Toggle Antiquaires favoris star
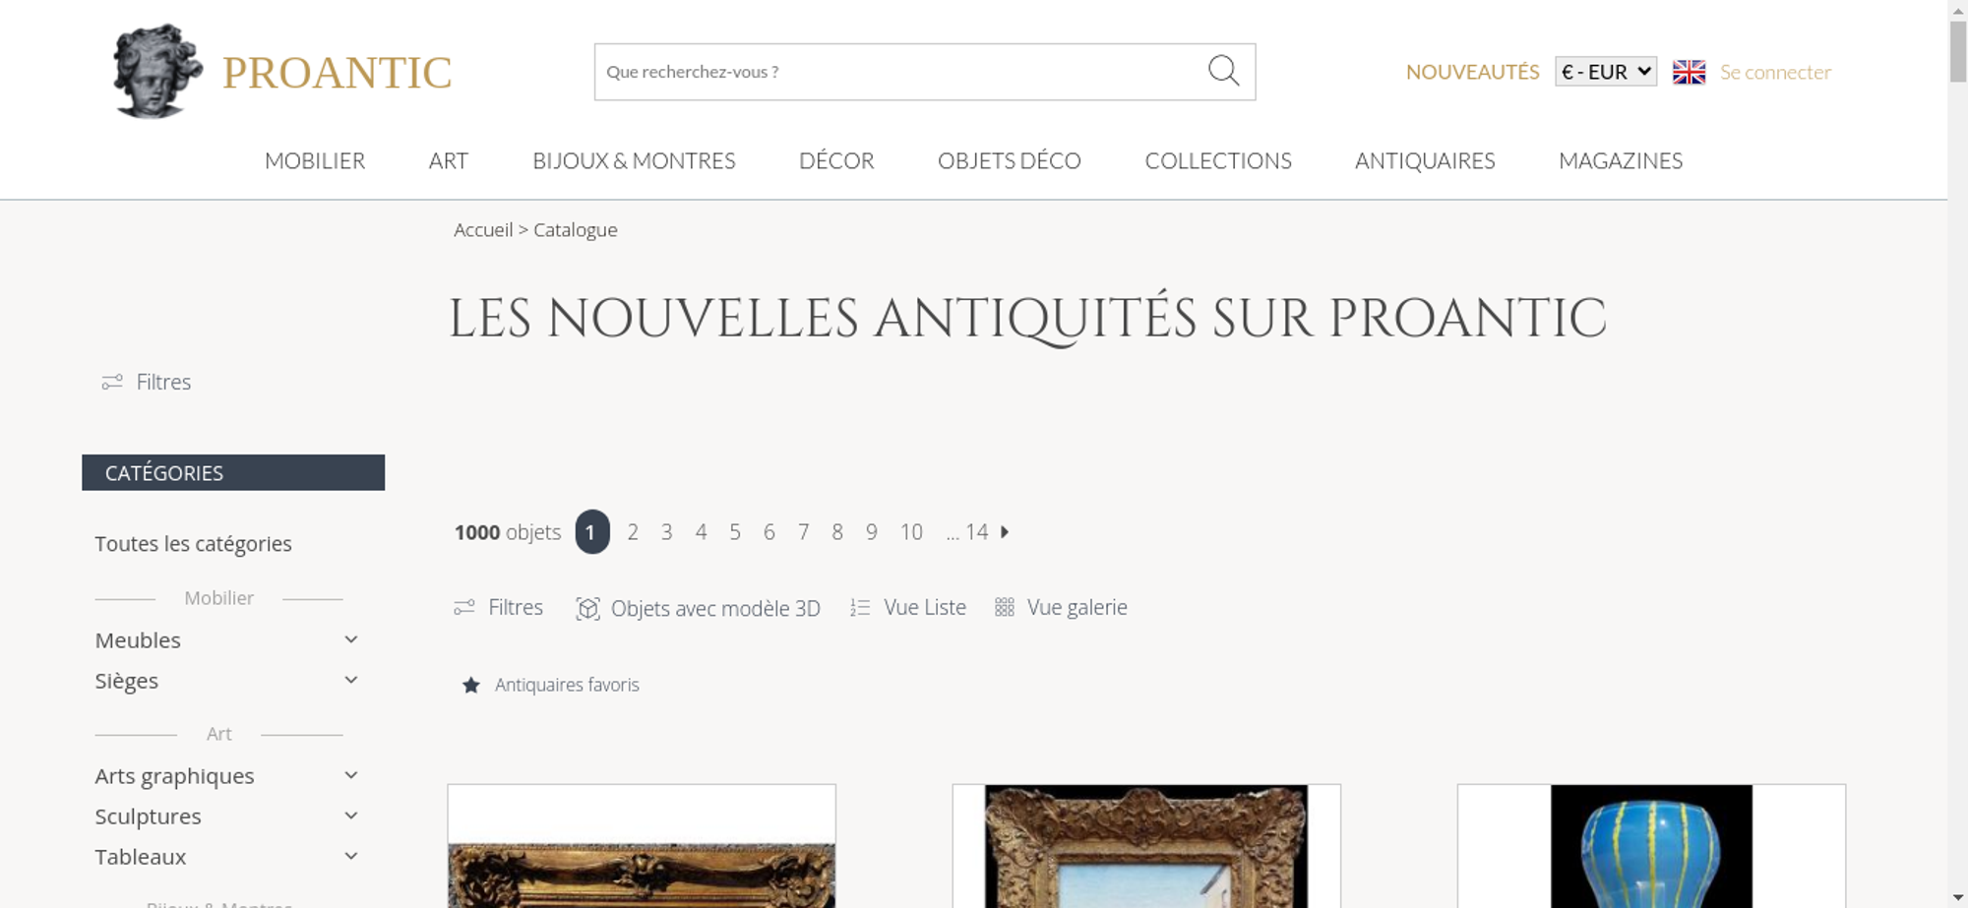Image resolution: width=1968 pixels, height=908 pixels. click(x=471, y=685)
